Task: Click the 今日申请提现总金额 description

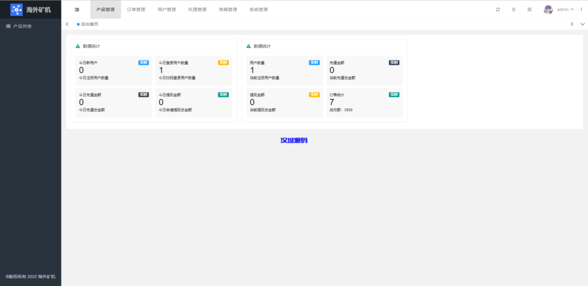Action: (175, 110)
